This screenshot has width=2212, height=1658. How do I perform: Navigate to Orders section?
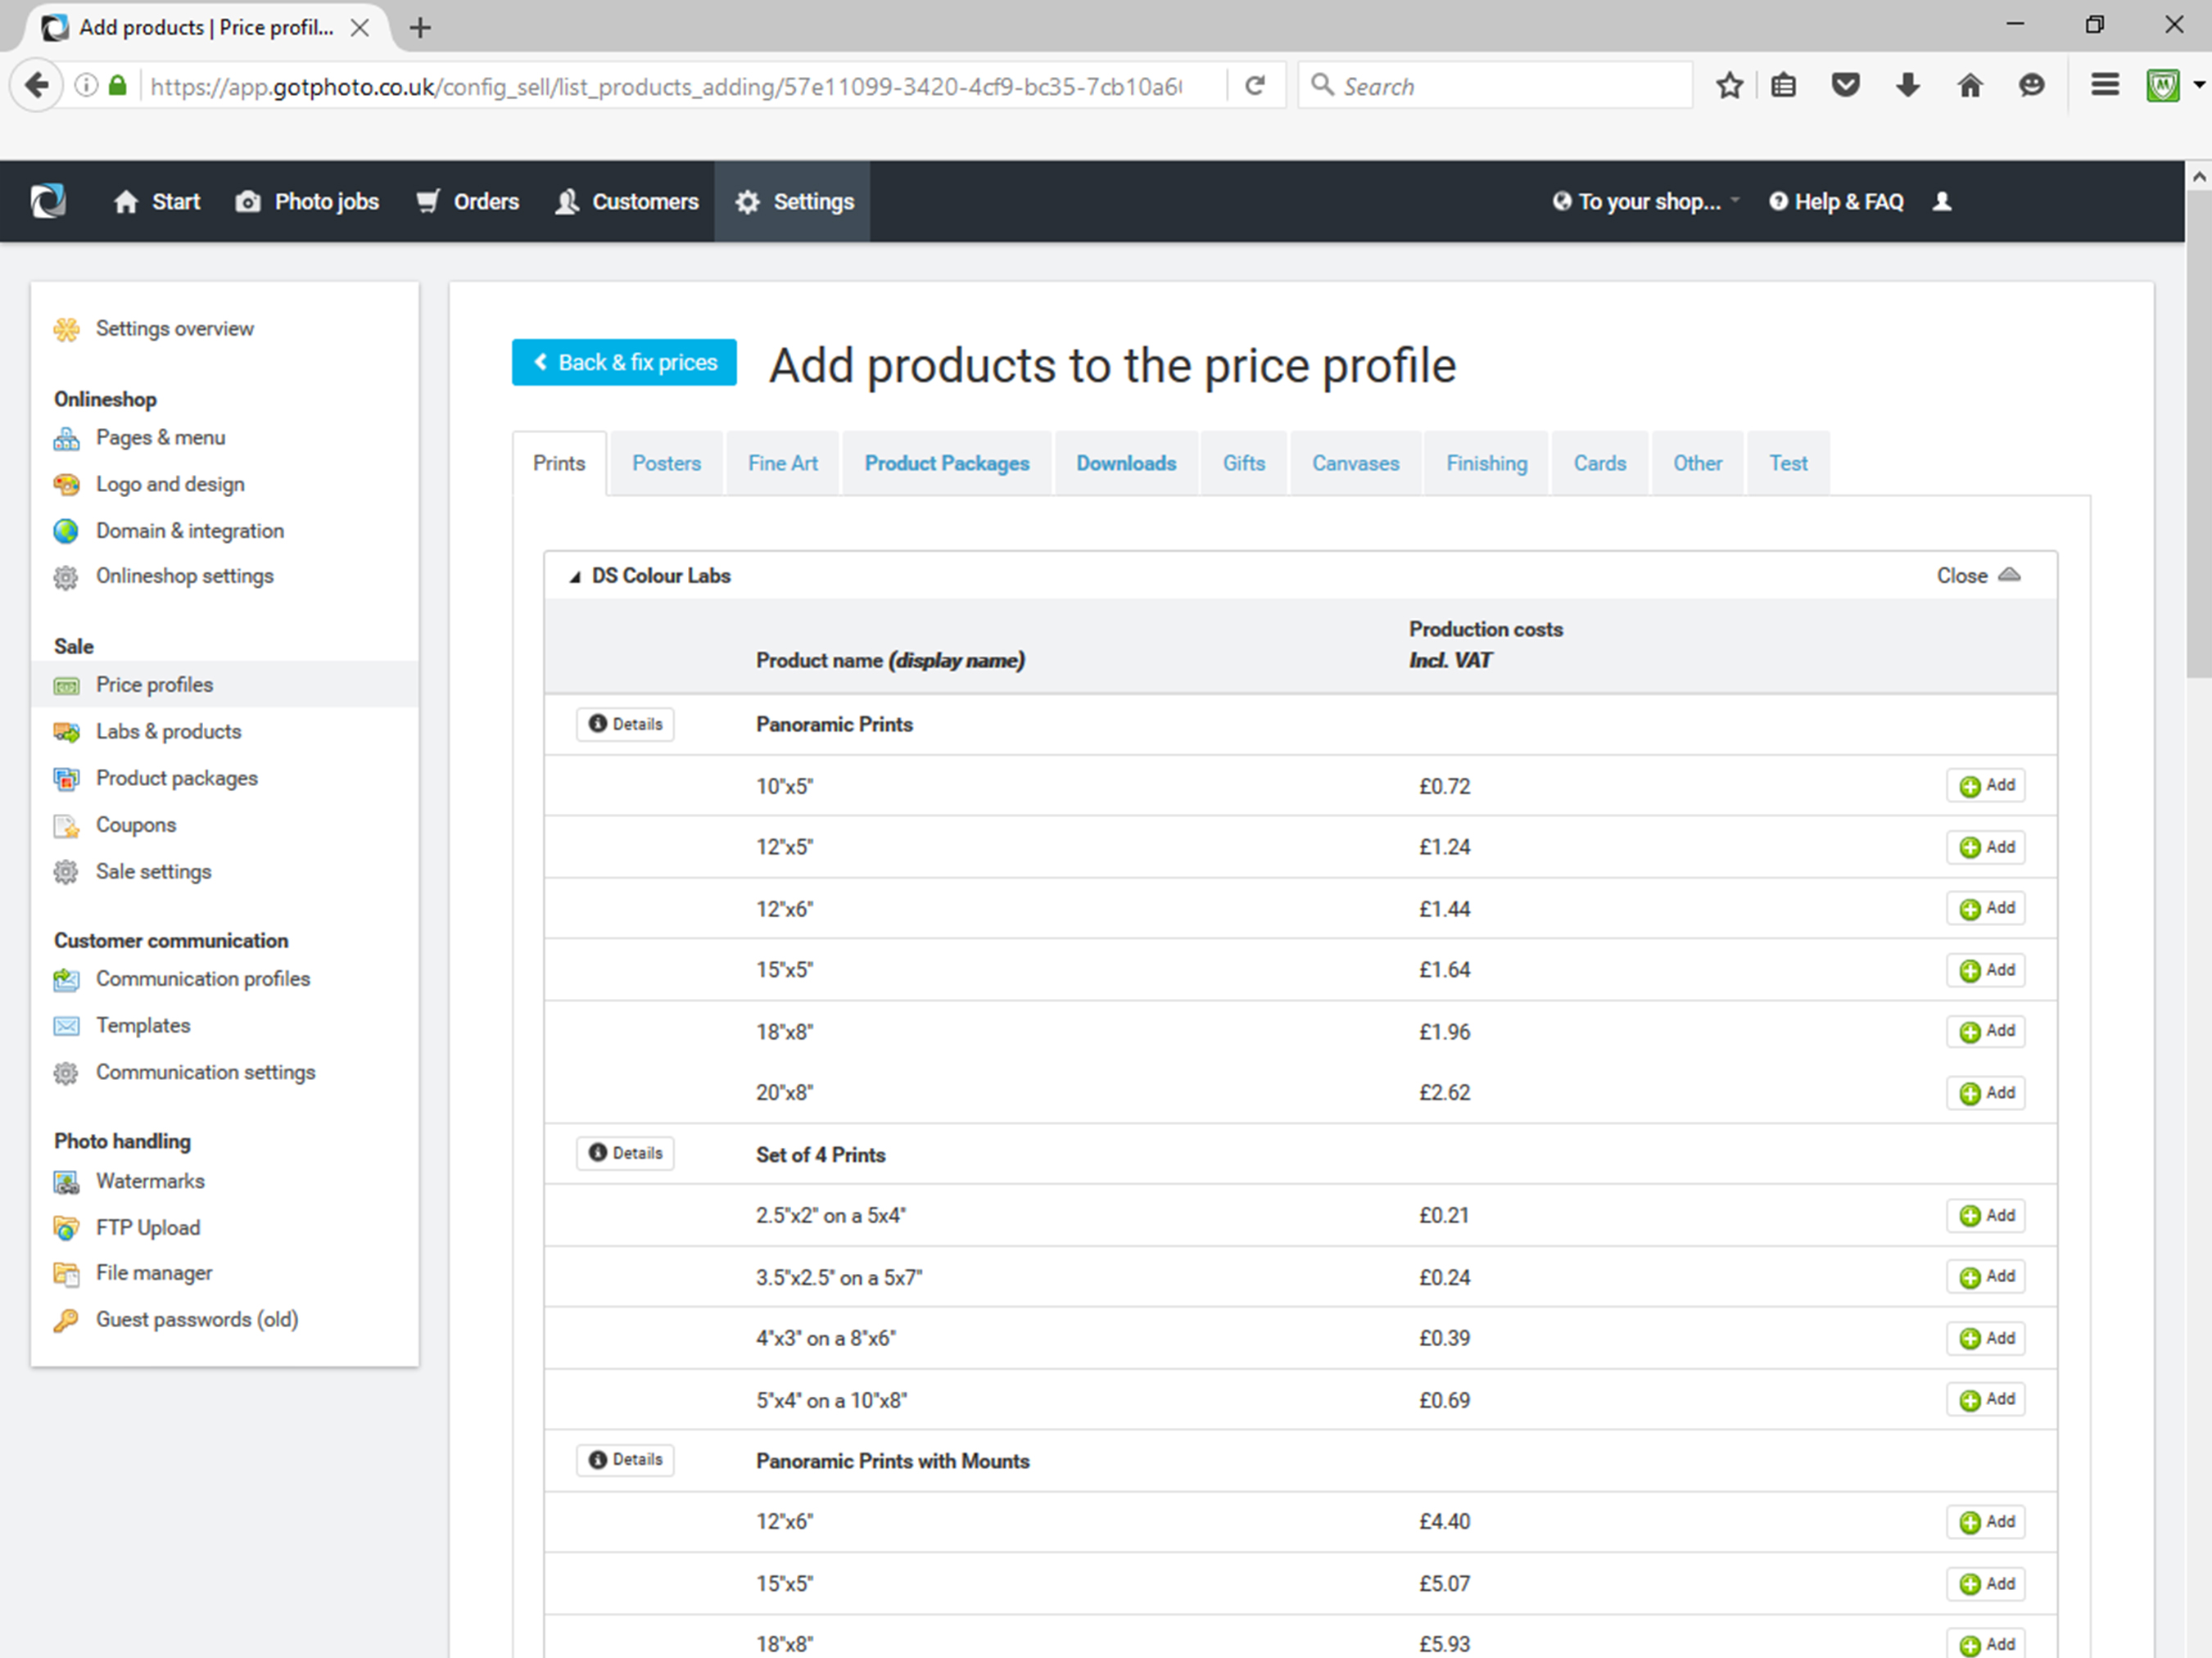point(482,202)
